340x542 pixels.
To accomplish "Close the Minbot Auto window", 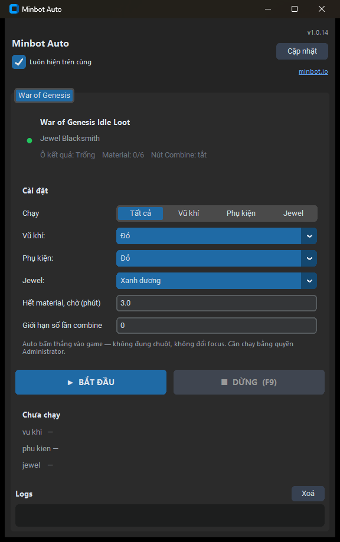I will [321, 9].
